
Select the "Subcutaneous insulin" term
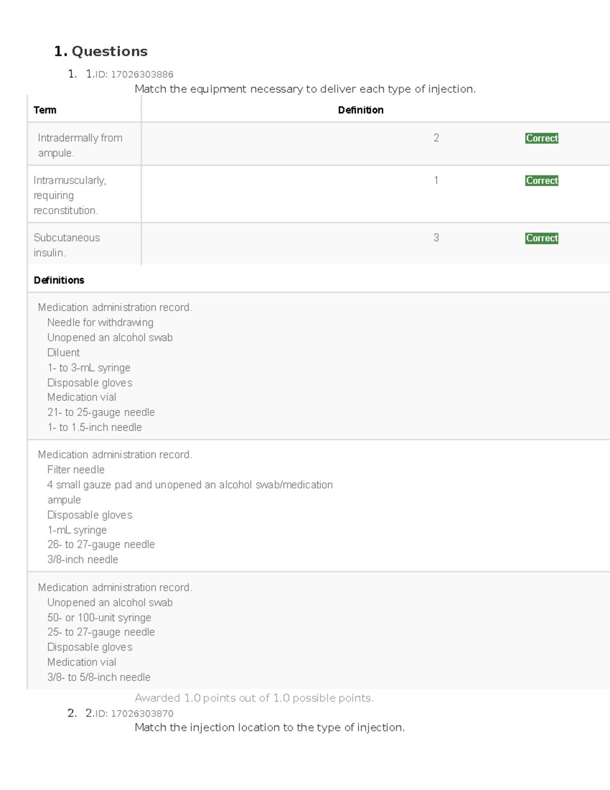[67, 245]
